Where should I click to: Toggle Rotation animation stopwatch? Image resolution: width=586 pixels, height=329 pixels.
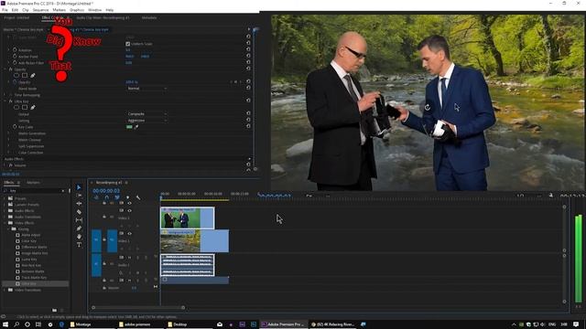(15, 49)
